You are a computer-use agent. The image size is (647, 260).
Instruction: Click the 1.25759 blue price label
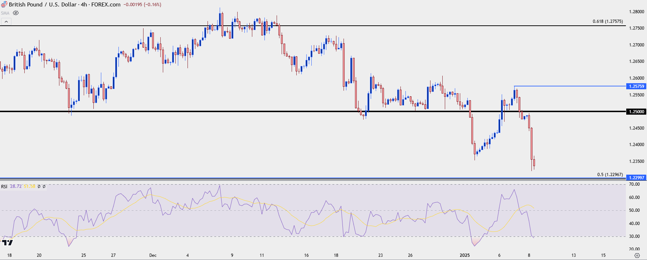(x=636, y=86)
